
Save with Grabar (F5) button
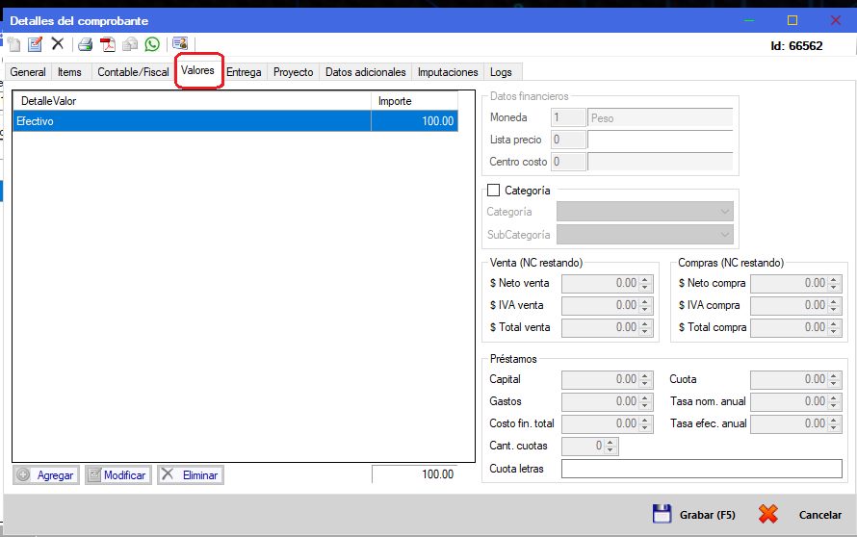click(x=694, y=514)
